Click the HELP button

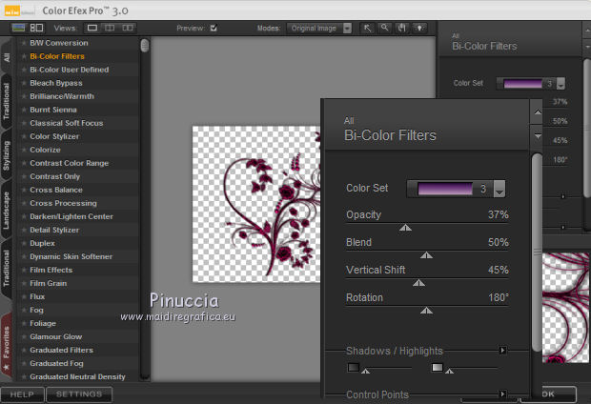pos(22,394)
